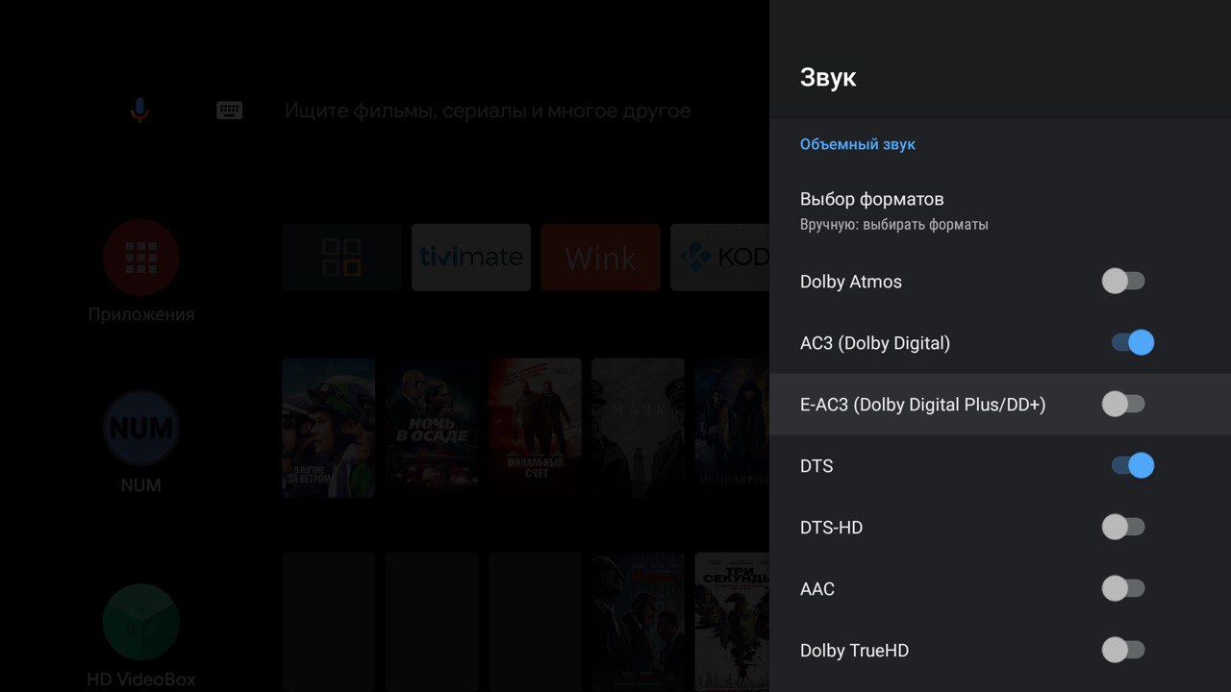Enable the AAC switch
The height and width of the screenshot is (692, 1231).
pyautogui.click(x=1123, y=589)
